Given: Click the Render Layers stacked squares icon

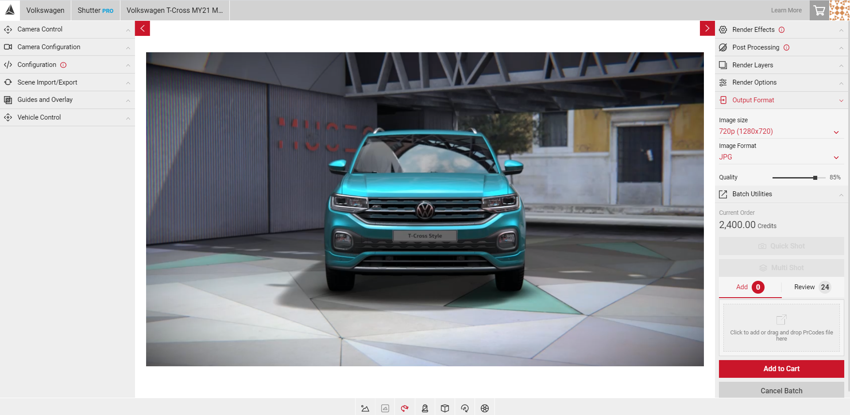Looking at the screenshot, I should click(723, 65).
